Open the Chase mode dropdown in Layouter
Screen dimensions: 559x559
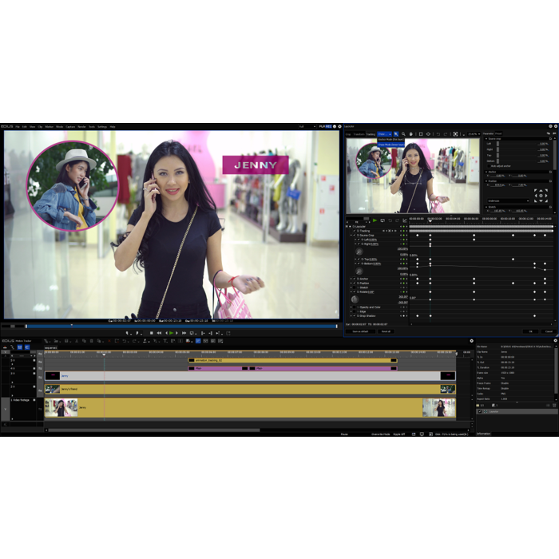coord(384,134)
